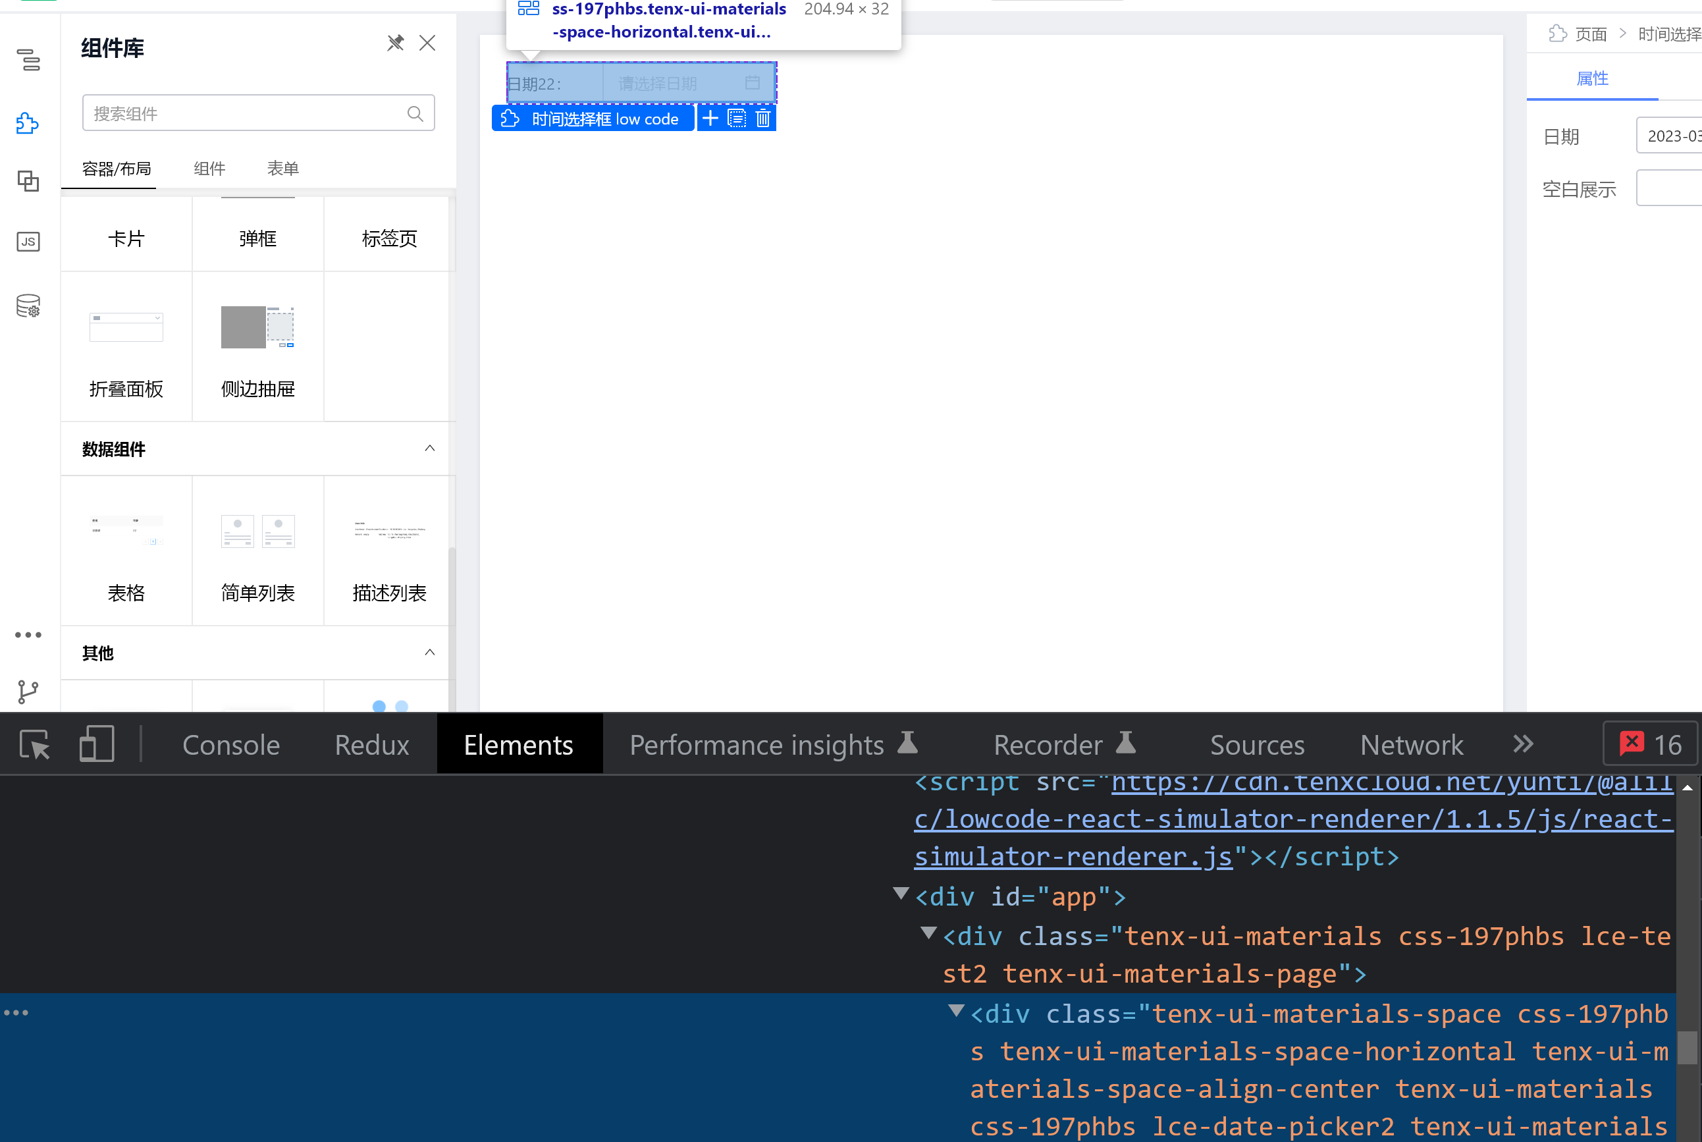Focus the 搜索组件 search field
Viewport: 1702px width, 1142px height.
pos(259,113)
